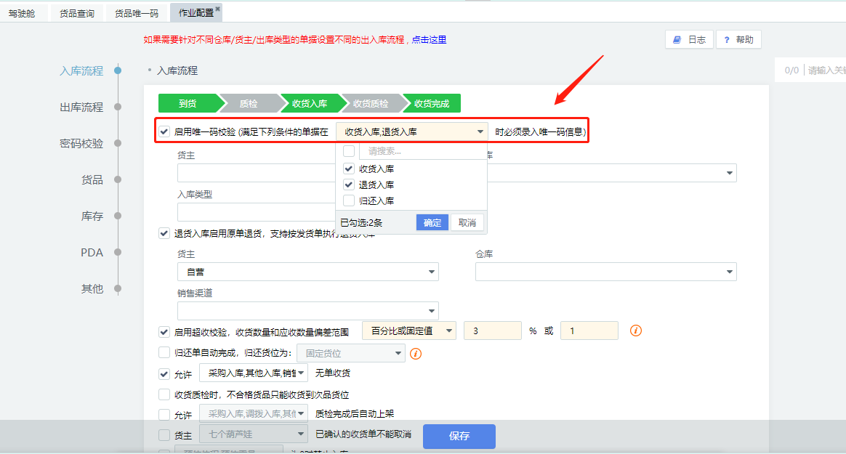Open the 货主 dropdown showing 自营

pyautogui.click(x=307, y=272)
